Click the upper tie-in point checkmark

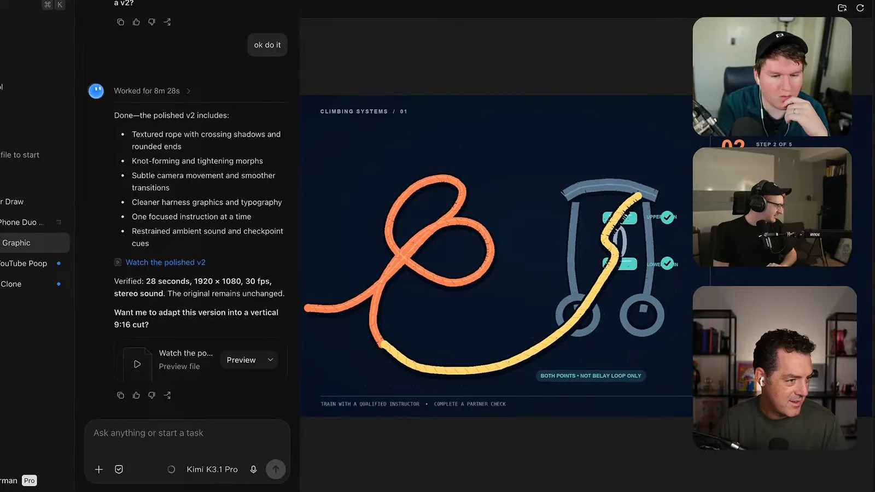click(667, 218)
